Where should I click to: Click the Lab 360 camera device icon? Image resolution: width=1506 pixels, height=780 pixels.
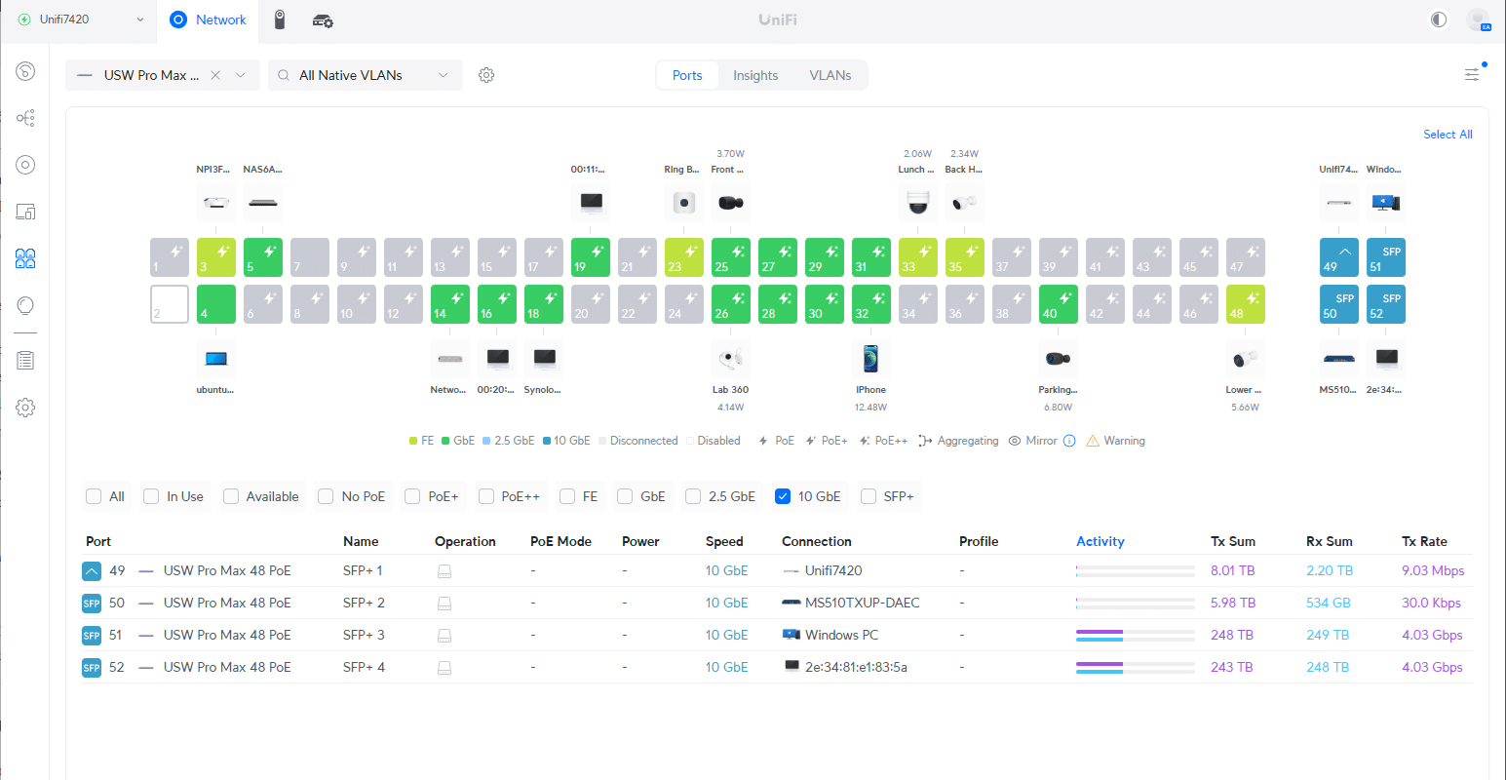pyautogui.click(x=731, y=360)
